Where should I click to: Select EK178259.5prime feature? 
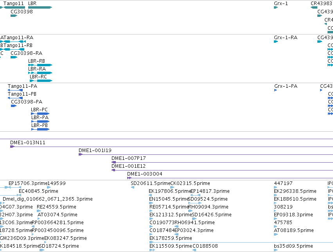(x=241, y=243)
